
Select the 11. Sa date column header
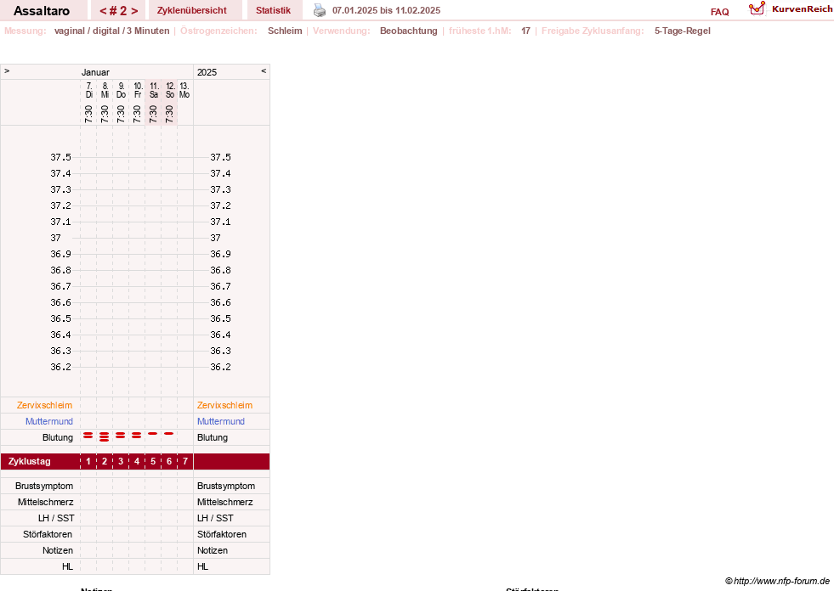coord(154,90)
